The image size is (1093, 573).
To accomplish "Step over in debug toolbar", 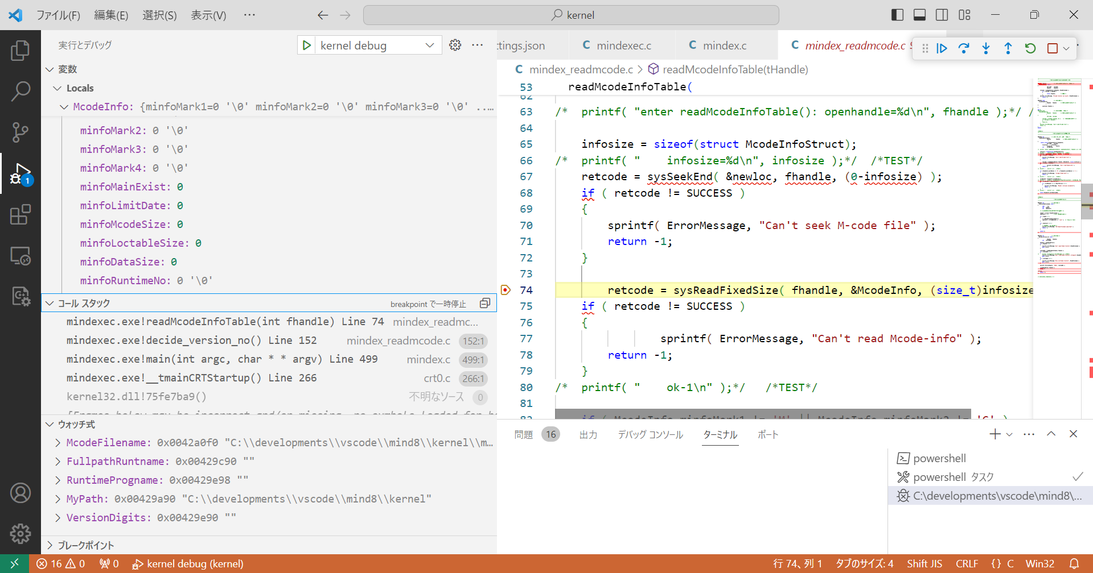I will 964,48.
